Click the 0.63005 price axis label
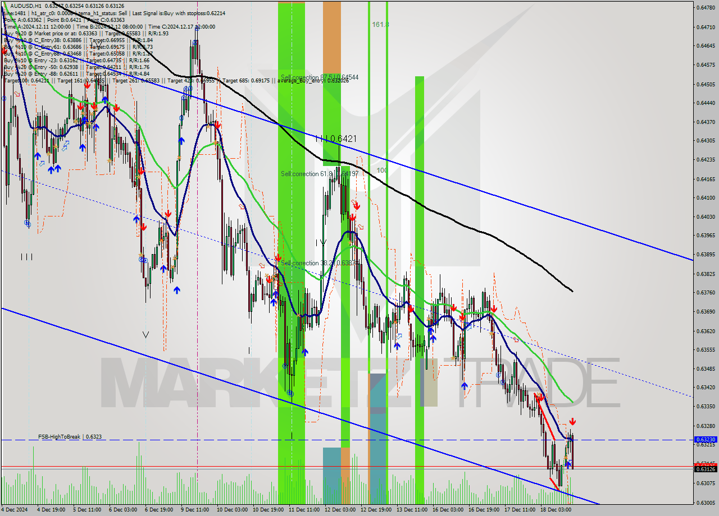This screenshot has width=719, height=516. (x=706, y=503)
